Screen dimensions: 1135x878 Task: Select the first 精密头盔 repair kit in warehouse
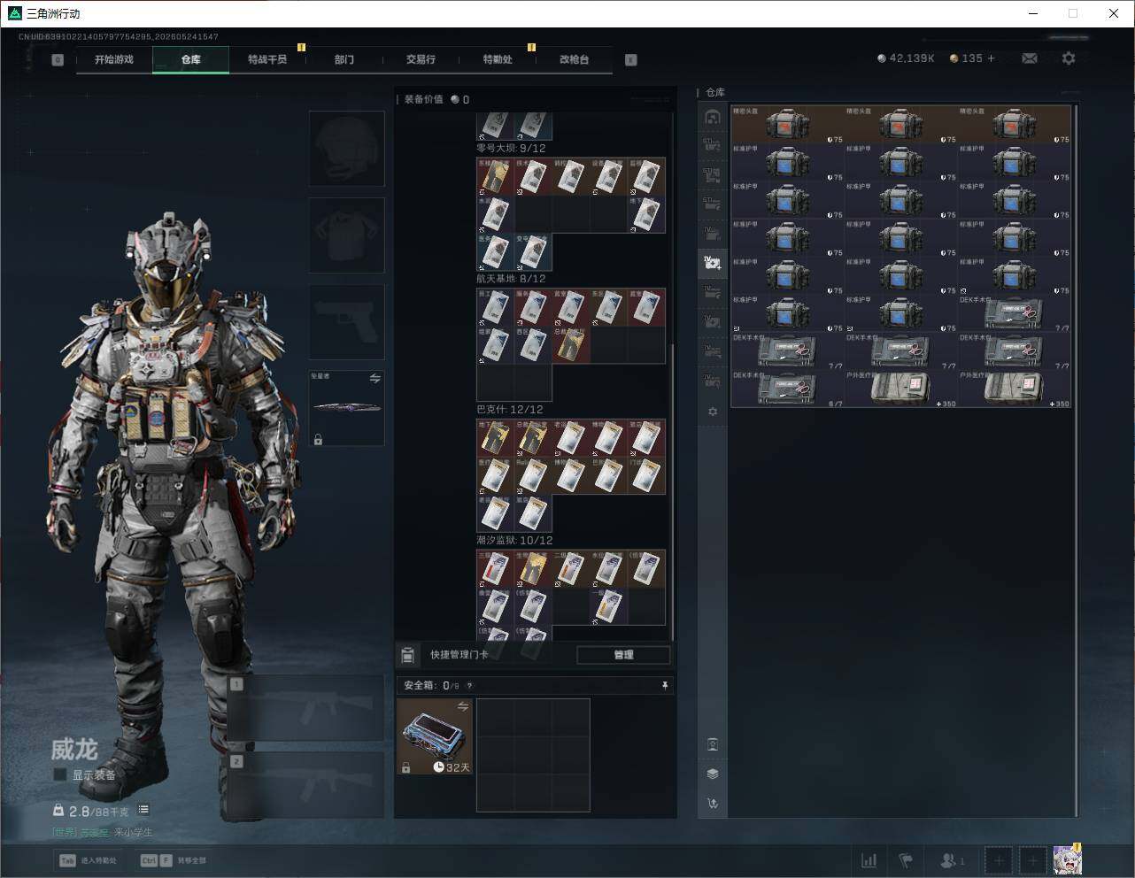pos(788,125)
